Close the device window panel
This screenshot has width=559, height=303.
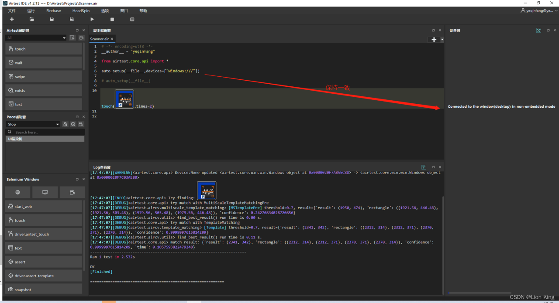(554, 31)
